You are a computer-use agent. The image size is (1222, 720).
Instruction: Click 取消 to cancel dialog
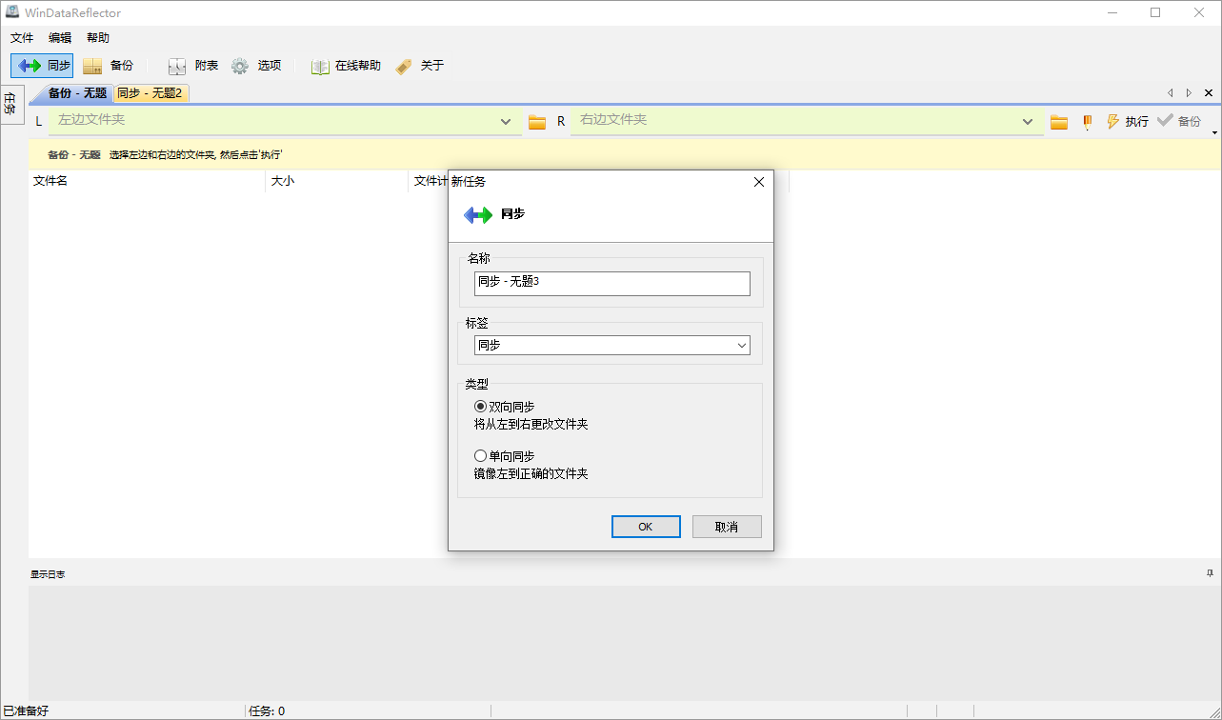[727, 527]
